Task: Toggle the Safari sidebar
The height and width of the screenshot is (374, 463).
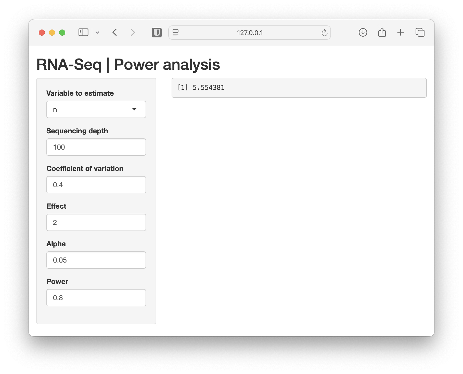Action: pos(83,33)
